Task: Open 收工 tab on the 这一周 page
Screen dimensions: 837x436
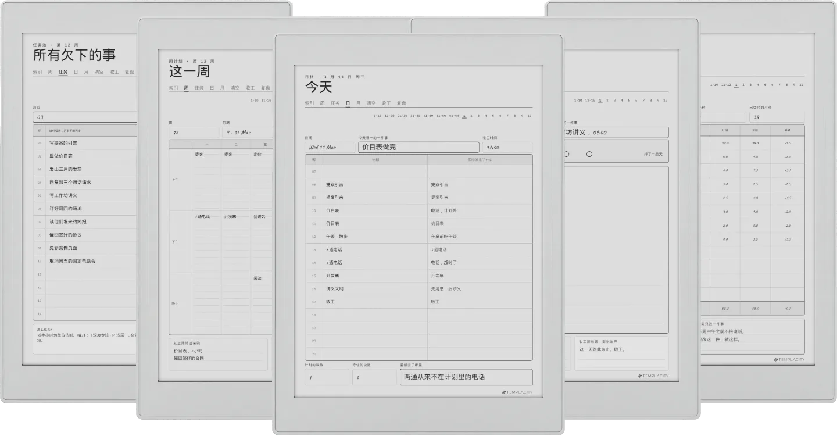Action: (x=250, y=88)
